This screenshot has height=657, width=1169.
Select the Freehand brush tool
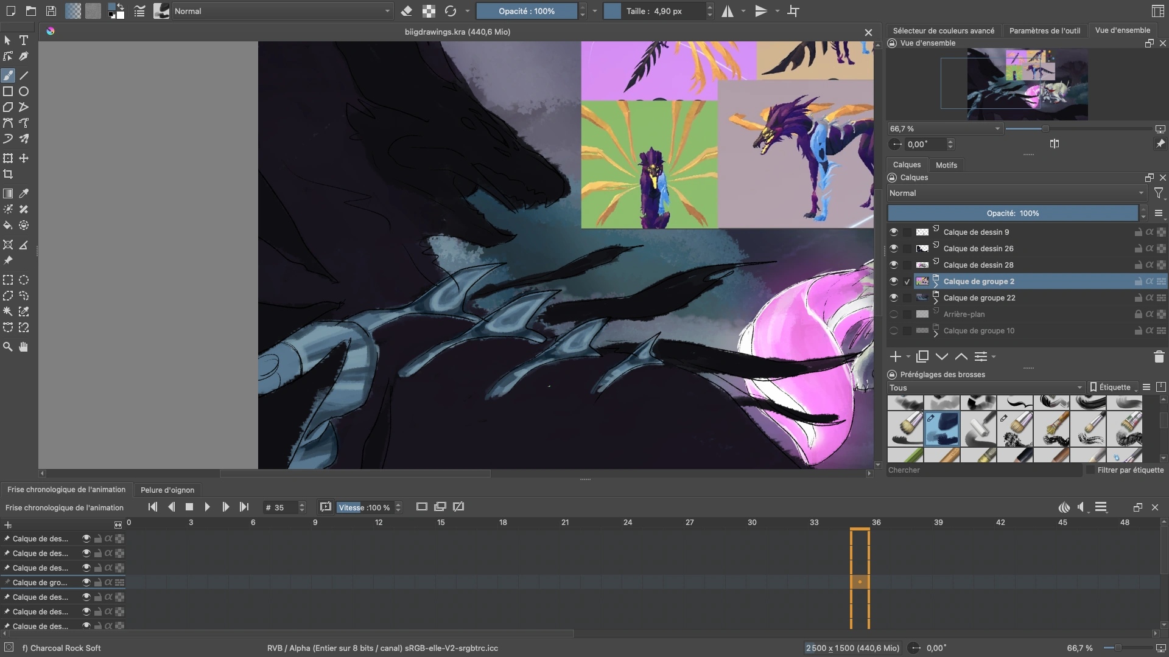(x=8, y=75)
